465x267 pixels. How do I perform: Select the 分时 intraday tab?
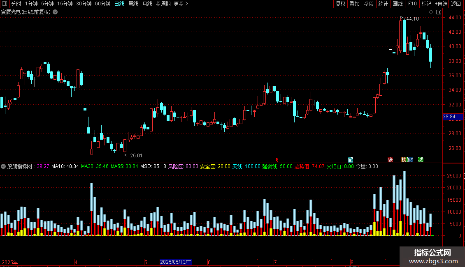pyautogui.click(x=16, y=4)
